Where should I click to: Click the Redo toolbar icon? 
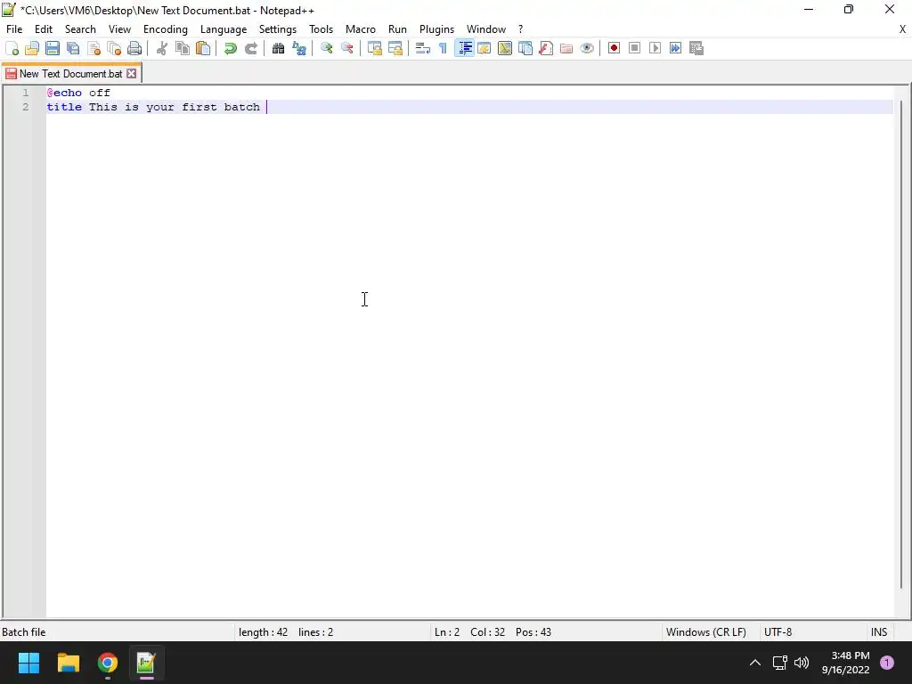click(250, 48)
